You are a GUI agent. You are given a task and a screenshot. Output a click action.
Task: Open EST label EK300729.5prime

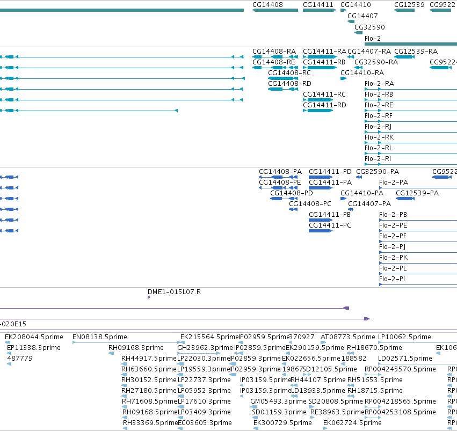[282, 423]
